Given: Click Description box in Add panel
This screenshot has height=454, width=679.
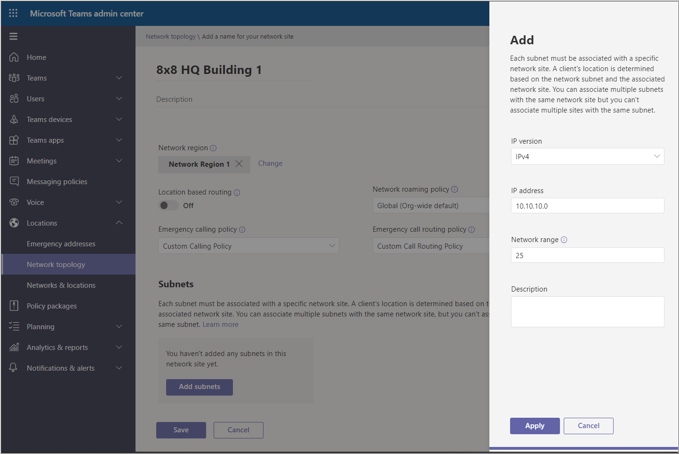Looking at the screenshot, I should coord(587,312).
